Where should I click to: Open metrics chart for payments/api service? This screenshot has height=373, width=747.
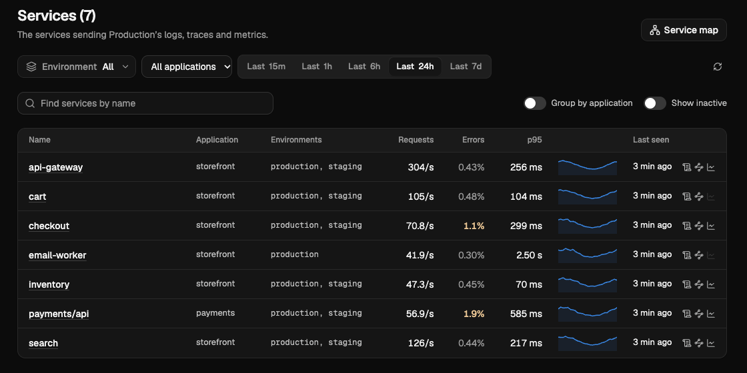[711, 314]
